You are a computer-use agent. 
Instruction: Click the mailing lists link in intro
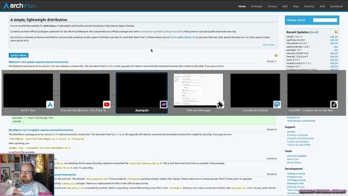(x=189, y=38)
